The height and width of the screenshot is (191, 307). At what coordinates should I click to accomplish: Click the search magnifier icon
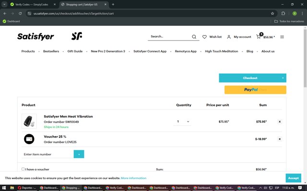[x=194, y=37]
